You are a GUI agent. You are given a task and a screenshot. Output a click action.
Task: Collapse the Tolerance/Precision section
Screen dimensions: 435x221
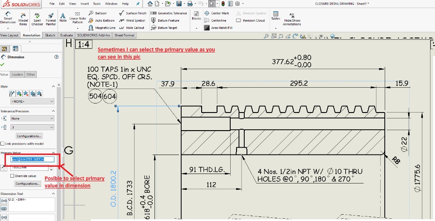coord(53,111)
